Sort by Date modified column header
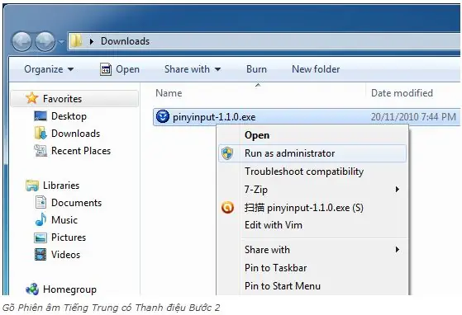The image size is (462, 315). [402, 93]
